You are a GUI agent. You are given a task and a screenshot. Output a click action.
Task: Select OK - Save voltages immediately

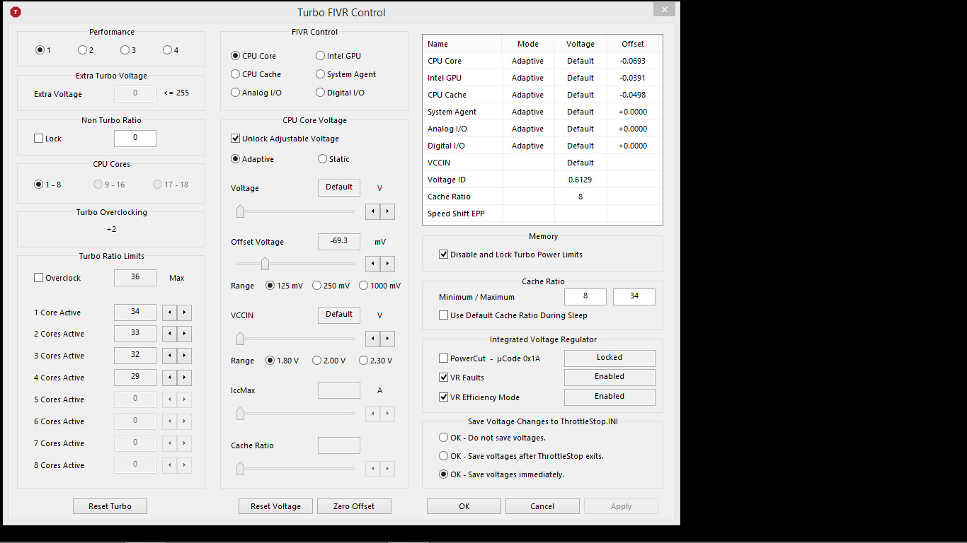[x=501, y=474]
